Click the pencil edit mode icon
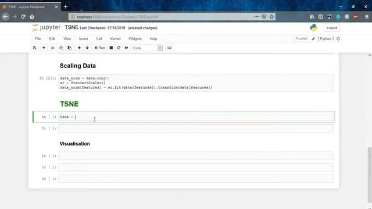The width and height of the screenshot is (372, 209). click(x=313, y=39)
